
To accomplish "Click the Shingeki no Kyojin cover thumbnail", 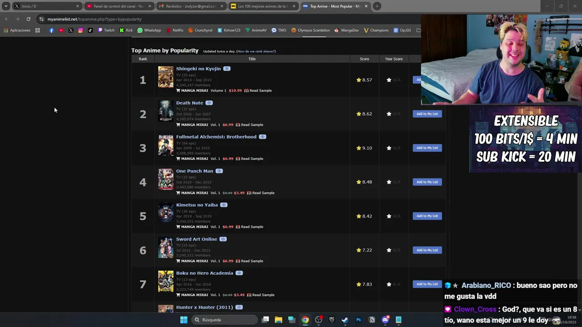I will [166, 77].
